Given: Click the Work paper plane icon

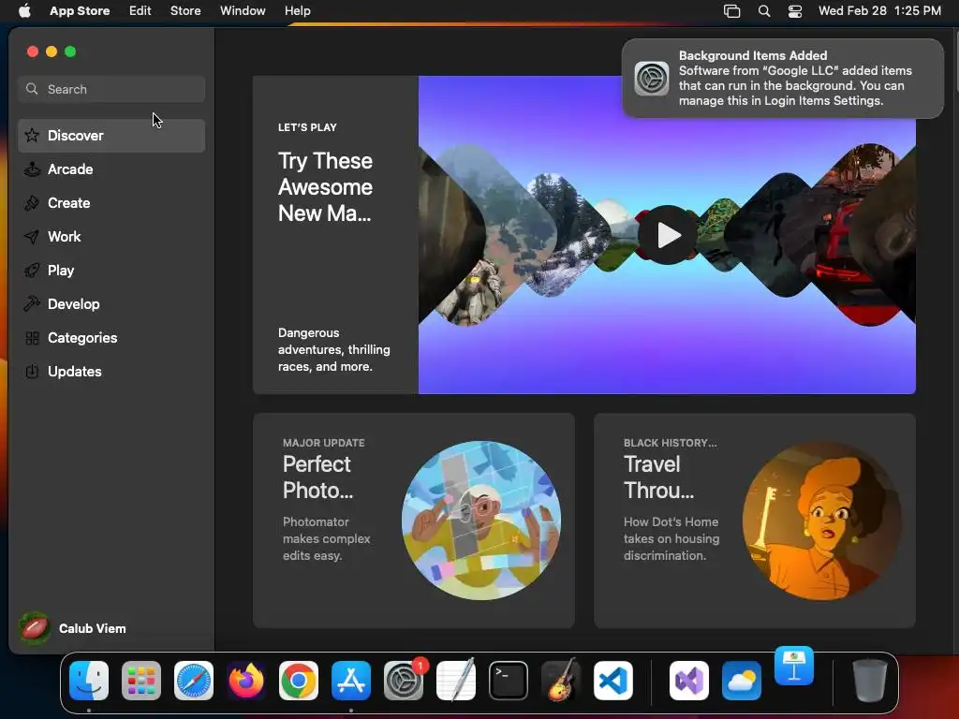Looking at the screenshot, I should pyautogui.click(x=32, y=237).
